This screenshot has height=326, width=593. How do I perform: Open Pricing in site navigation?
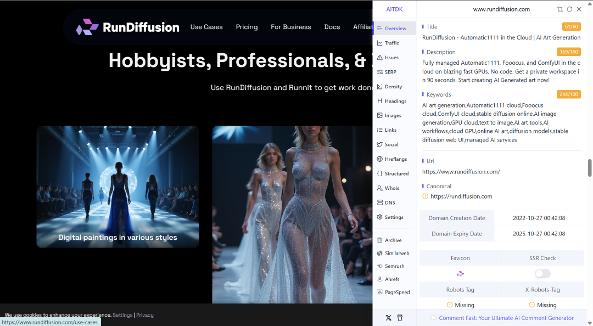click(x=247, y=27)
